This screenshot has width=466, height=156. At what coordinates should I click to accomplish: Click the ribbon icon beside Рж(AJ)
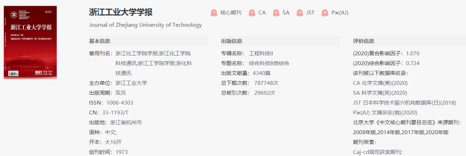pos(325,13)
